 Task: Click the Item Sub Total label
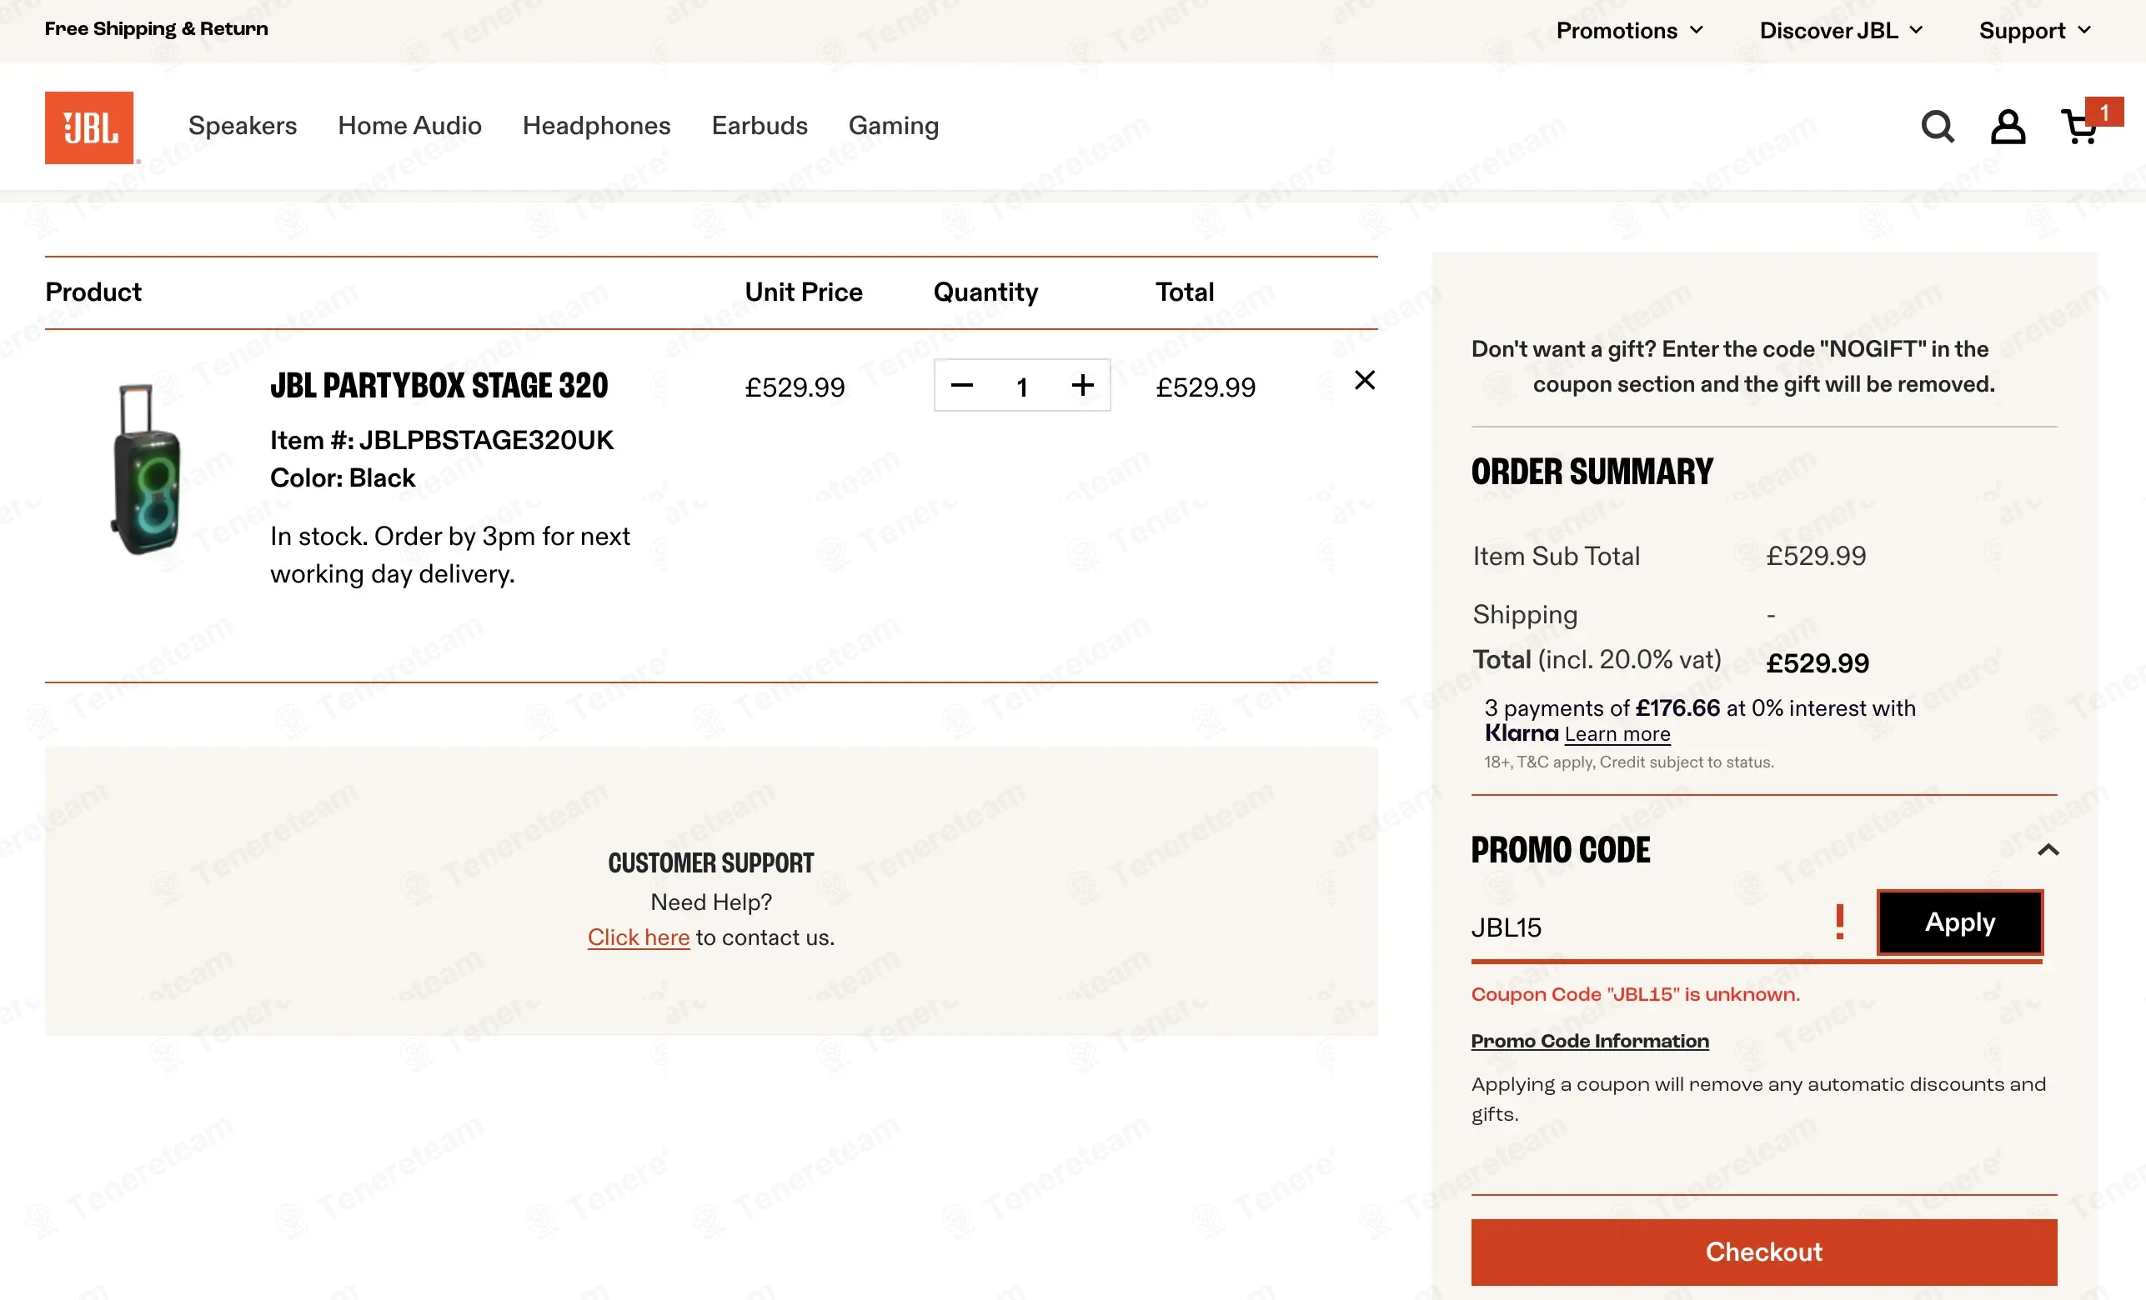1557,557
